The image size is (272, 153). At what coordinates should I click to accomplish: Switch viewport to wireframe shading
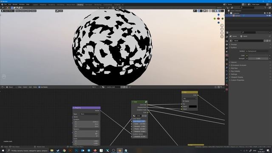click(213, 11)
